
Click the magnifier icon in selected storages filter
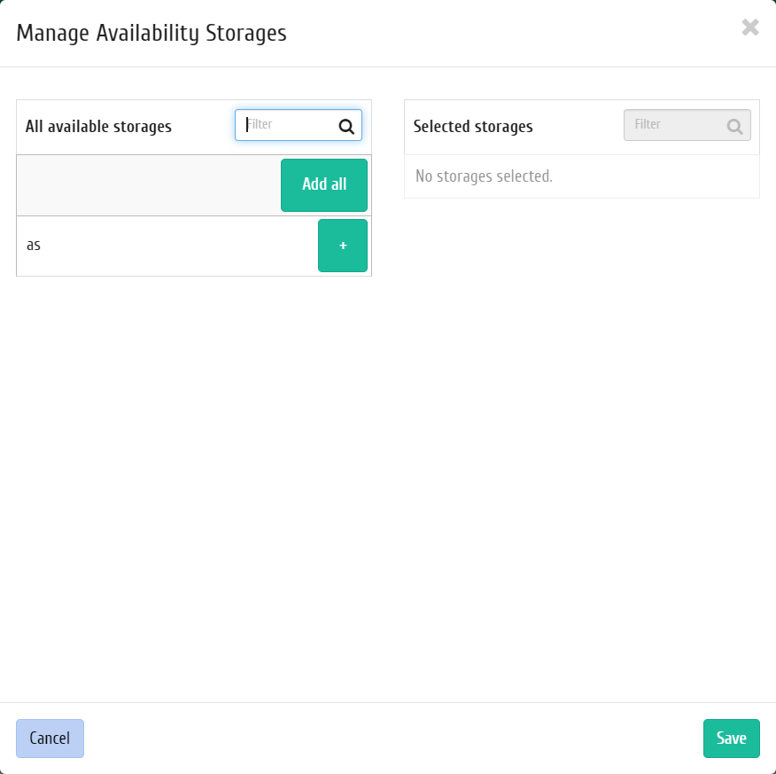[x=734, y=127]
